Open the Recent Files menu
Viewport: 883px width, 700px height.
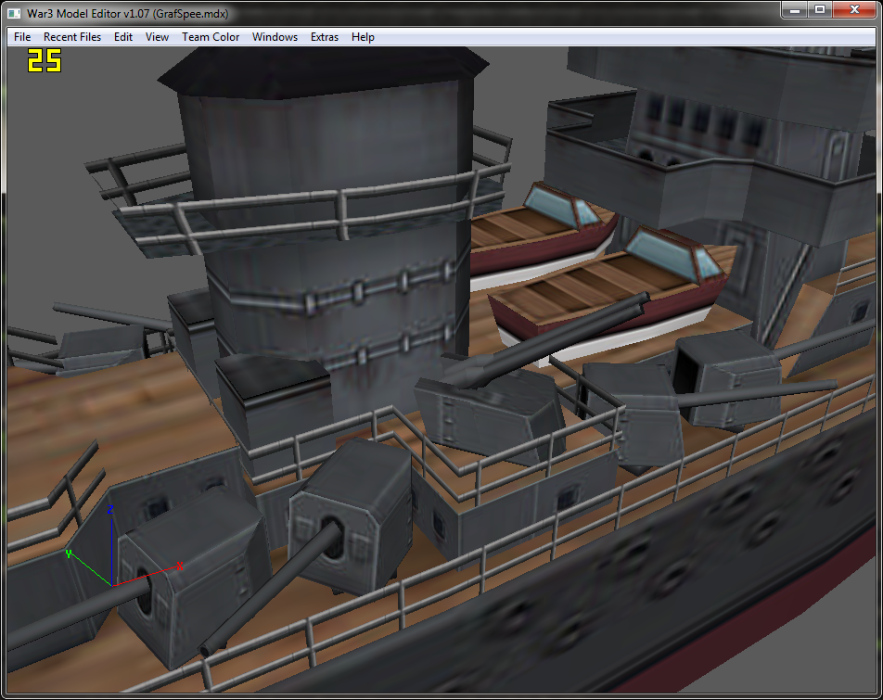(x=72, y=37)
